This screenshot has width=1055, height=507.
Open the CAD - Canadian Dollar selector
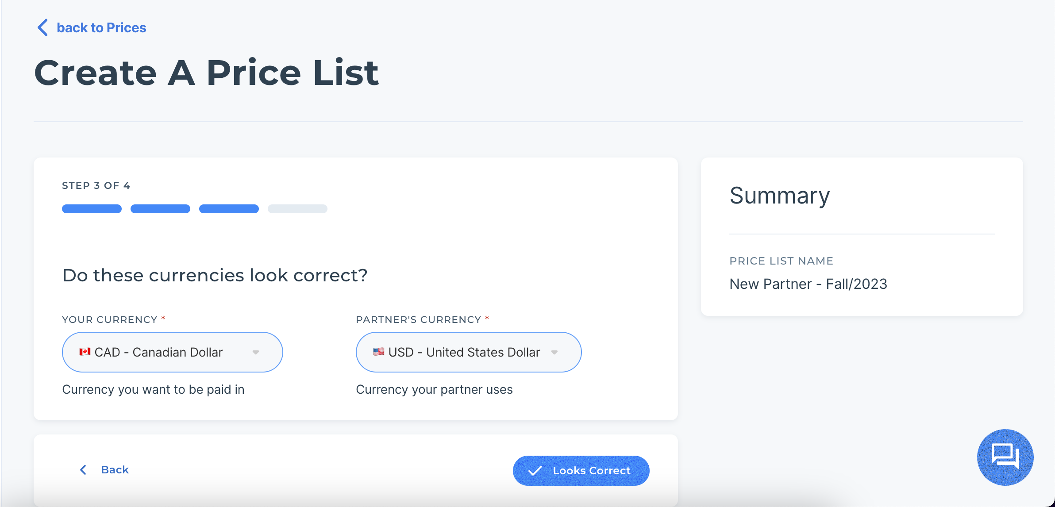coord(173,352)
